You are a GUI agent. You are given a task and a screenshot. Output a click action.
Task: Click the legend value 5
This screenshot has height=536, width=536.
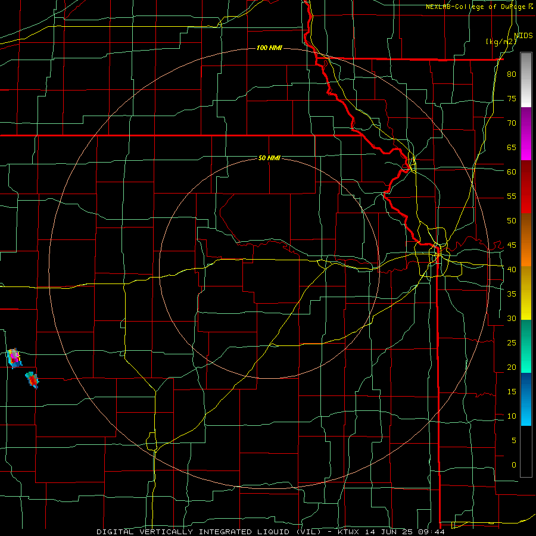(x=514, y=440)
